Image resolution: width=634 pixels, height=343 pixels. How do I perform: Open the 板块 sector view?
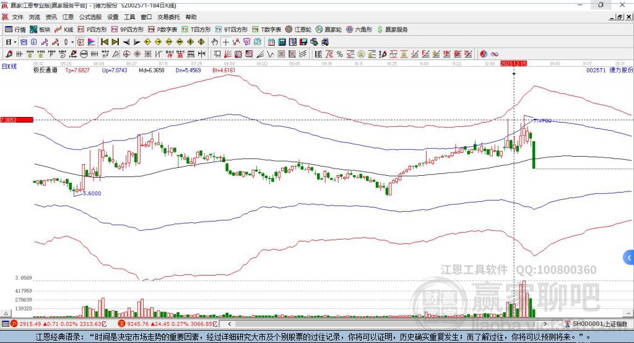coord(40,30)
